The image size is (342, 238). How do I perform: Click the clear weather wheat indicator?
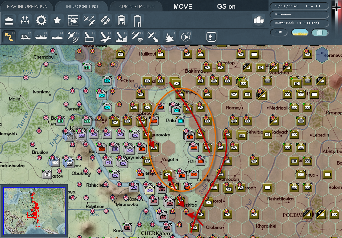coord(300,32)
